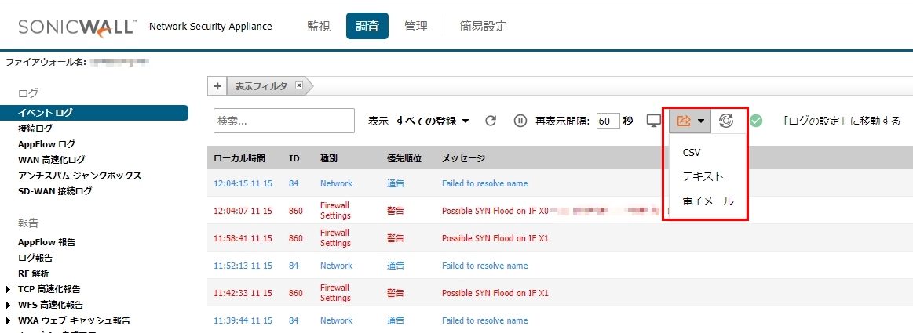The width and height of the screenshot is (913, 333).
Task: Pause the automatic log refresh
Action: pyautogui.click(x=520, y=121)
